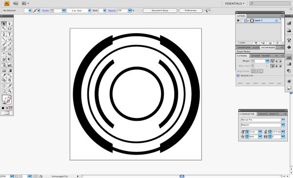Open the Stroke link in control bar
The width and height of the screenshot is (293, 178).
pyautogui.click(x=45, y=11)
